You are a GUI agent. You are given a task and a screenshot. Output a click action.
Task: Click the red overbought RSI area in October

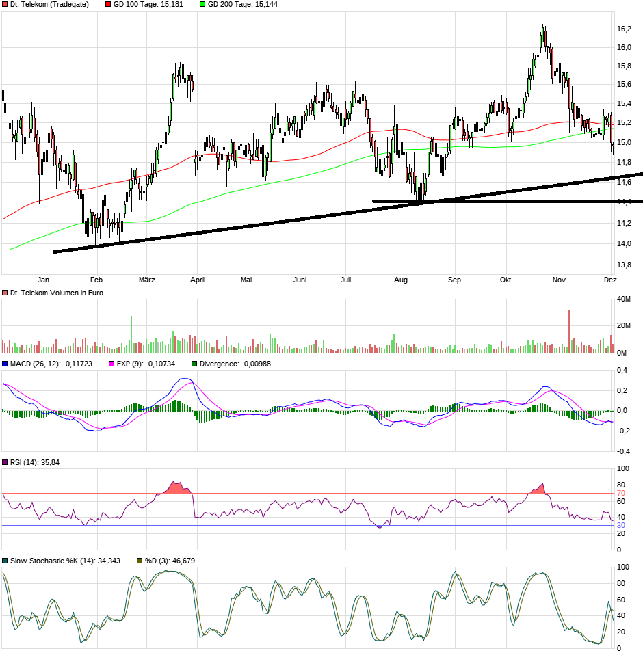538,489
